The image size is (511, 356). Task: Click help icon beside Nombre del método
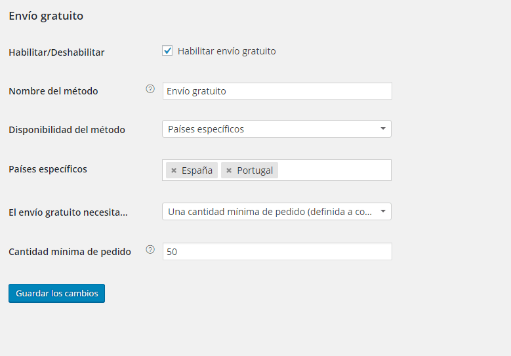(x=150, y=89)
